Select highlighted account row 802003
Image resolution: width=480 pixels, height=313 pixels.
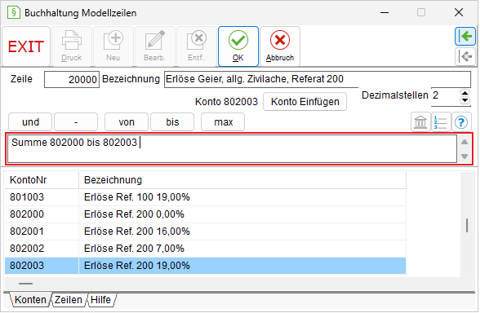coord(205,266)
